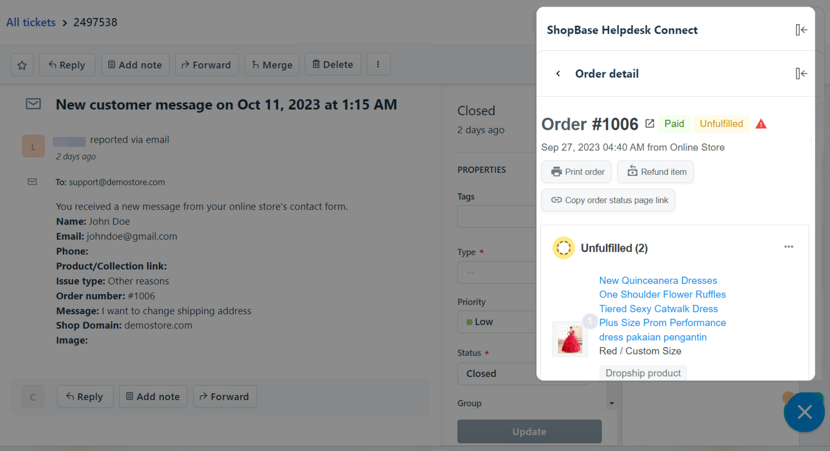Viewport: 830px width, 451px height.
Task: Click the bottom Forward button
Action: pyautogui.click(x=225, y=397)
